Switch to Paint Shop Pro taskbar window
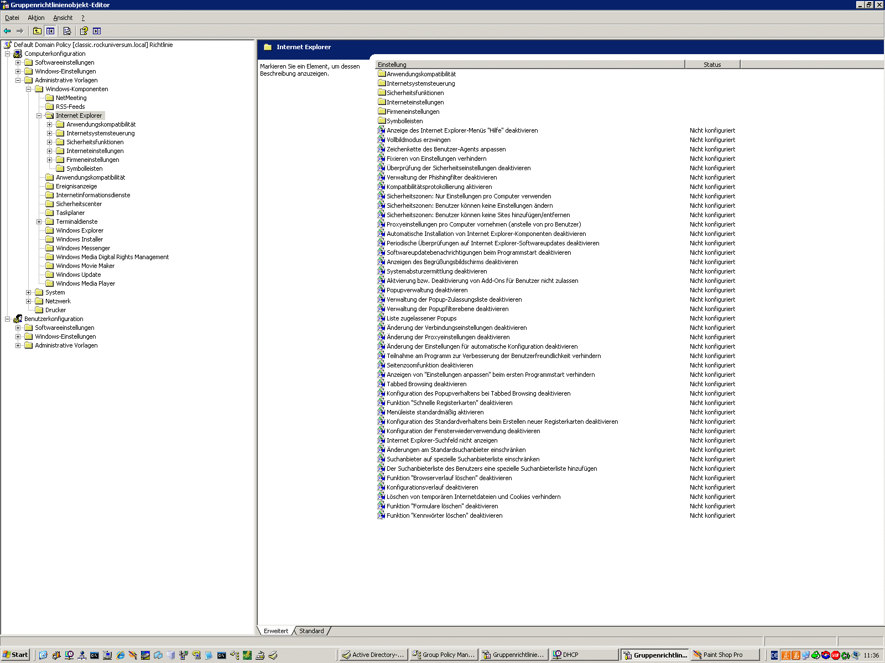885x663 pixels. tap(725, 655)
